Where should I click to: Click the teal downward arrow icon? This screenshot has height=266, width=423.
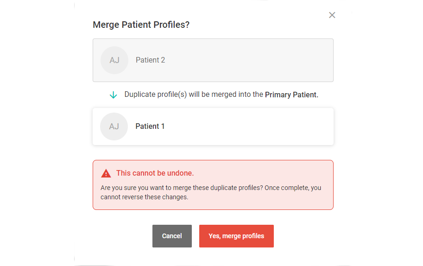(113, 95)
